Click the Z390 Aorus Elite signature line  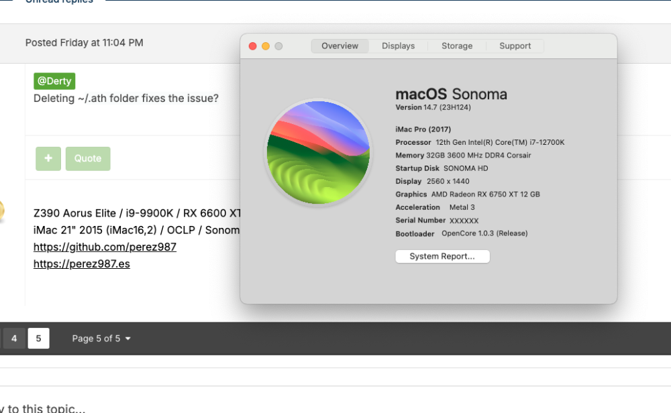pyautogui.click(x=137, y=213)
